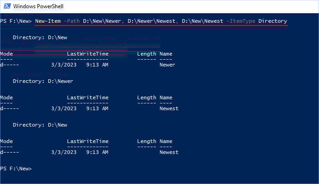Click the bottom PS F:\New> prompt

(x=16, y=169)
